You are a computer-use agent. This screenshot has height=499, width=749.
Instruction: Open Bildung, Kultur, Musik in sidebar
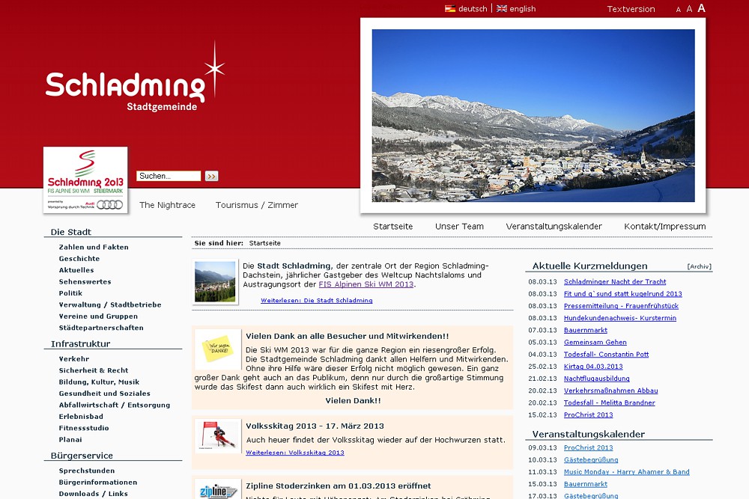click(99, 382)
